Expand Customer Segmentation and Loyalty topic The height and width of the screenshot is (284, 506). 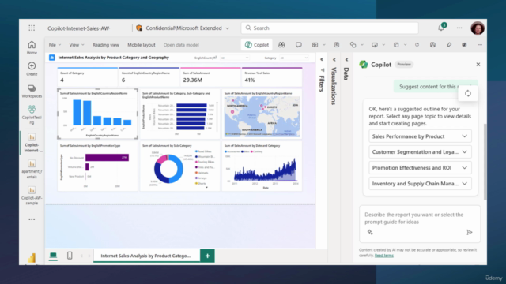click(x=420, y=151)
